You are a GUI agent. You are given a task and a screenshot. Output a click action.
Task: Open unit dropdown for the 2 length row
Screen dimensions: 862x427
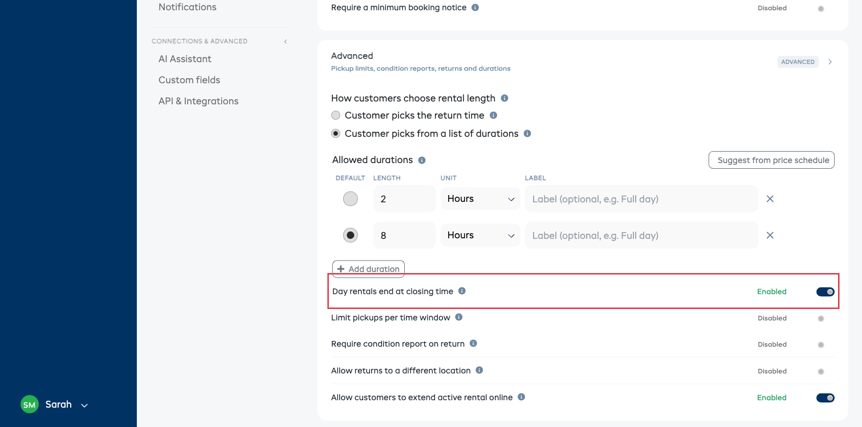click(481, 199)
